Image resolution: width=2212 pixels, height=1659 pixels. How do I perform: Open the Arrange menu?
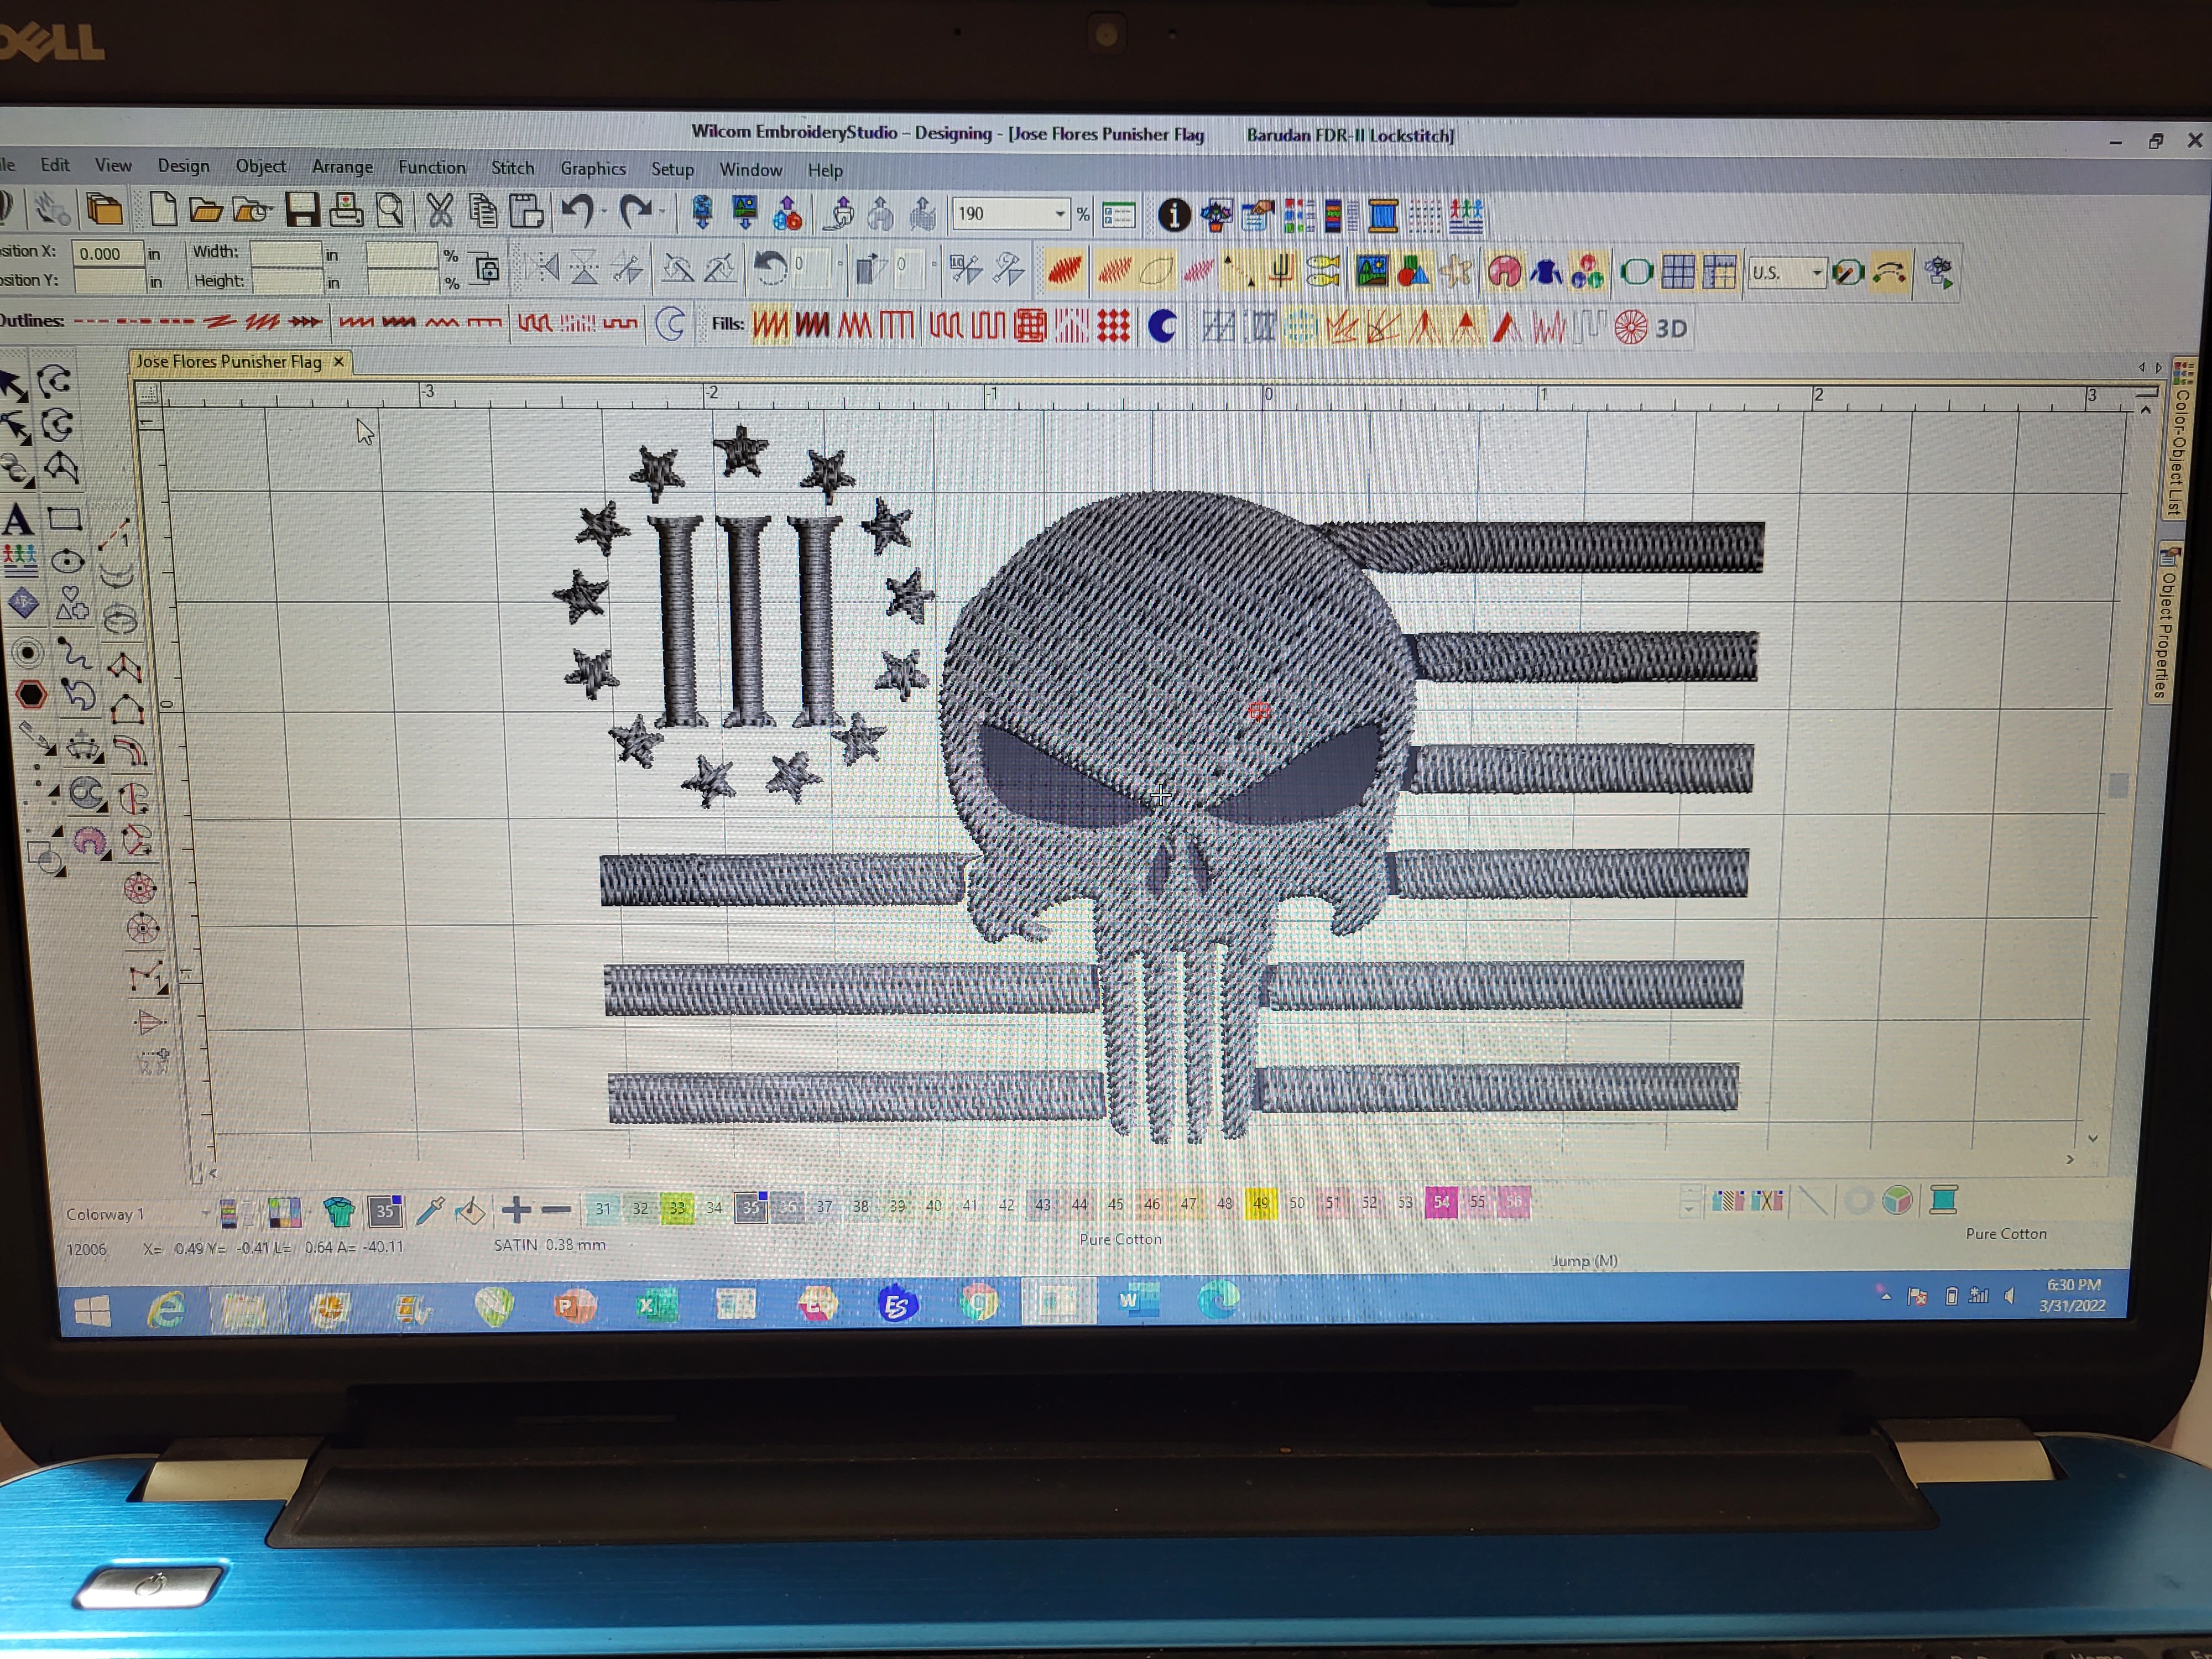(342, 166)
